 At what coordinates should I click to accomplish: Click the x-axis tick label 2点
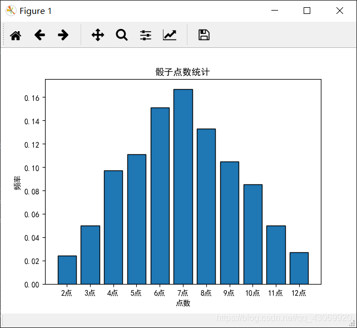67,293
